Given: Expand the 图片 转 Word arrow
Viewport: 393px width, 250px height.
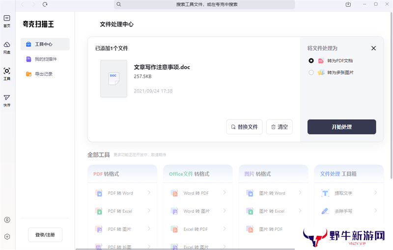Looking at the screenshot, I should [300, 193].
